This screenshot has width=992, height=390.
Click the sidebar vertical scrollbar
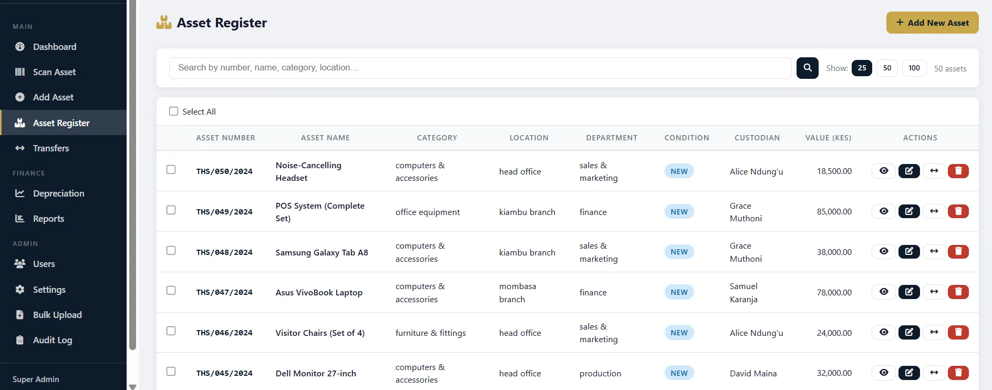point(133,175)
